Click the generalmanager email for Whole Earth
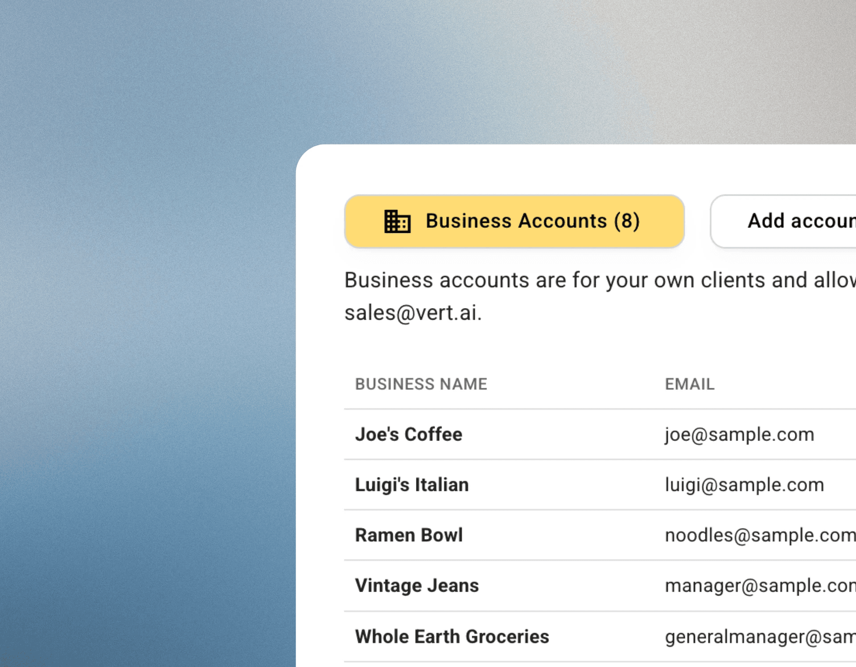 [760, 636]
